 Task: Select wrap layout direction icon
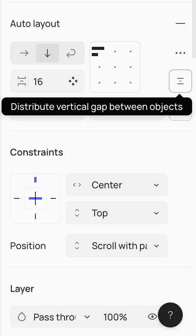(71, 53)
